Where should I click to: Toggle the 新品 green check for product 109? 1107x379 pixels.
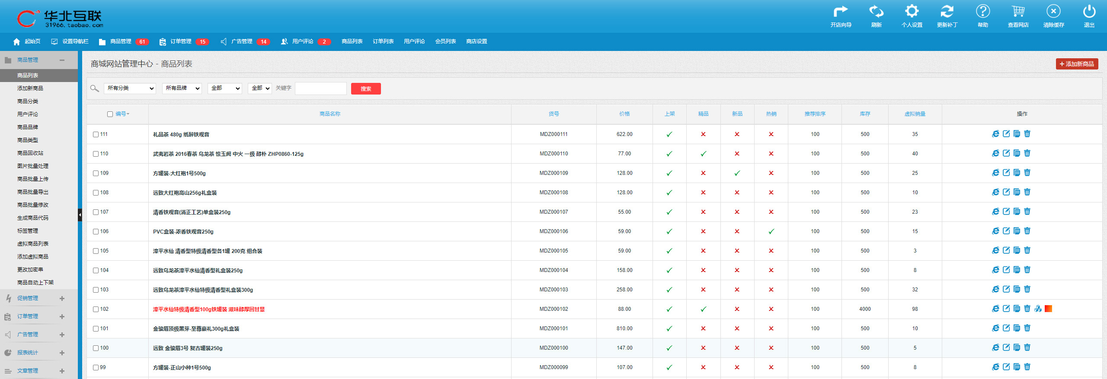[737, 173]
